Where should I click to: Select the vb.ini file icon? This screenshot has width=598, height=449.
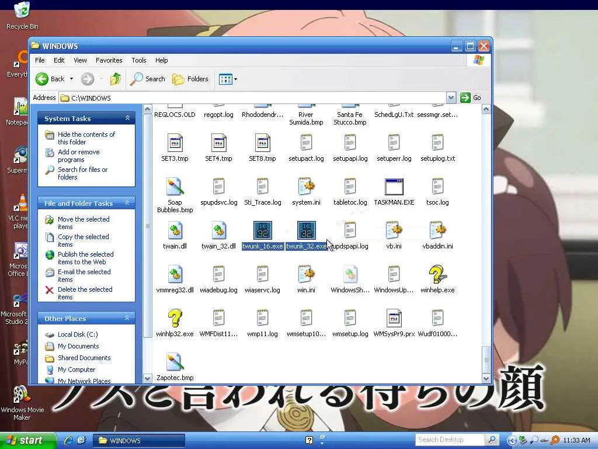(394, 230)
